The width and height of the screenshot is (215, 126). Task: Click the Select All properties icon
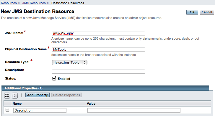7,95
